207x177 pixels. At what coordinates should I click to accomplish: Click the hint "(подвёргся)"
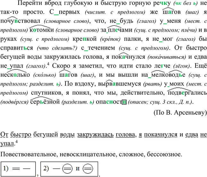click(14, 102)
